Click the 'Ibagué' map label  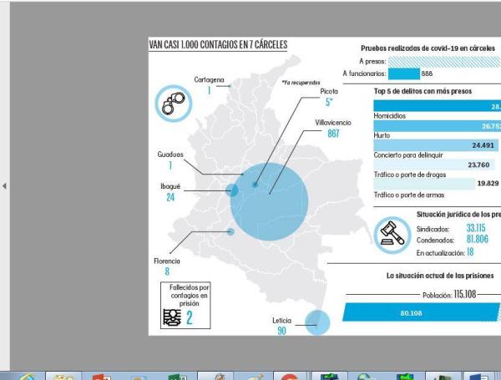170,186
